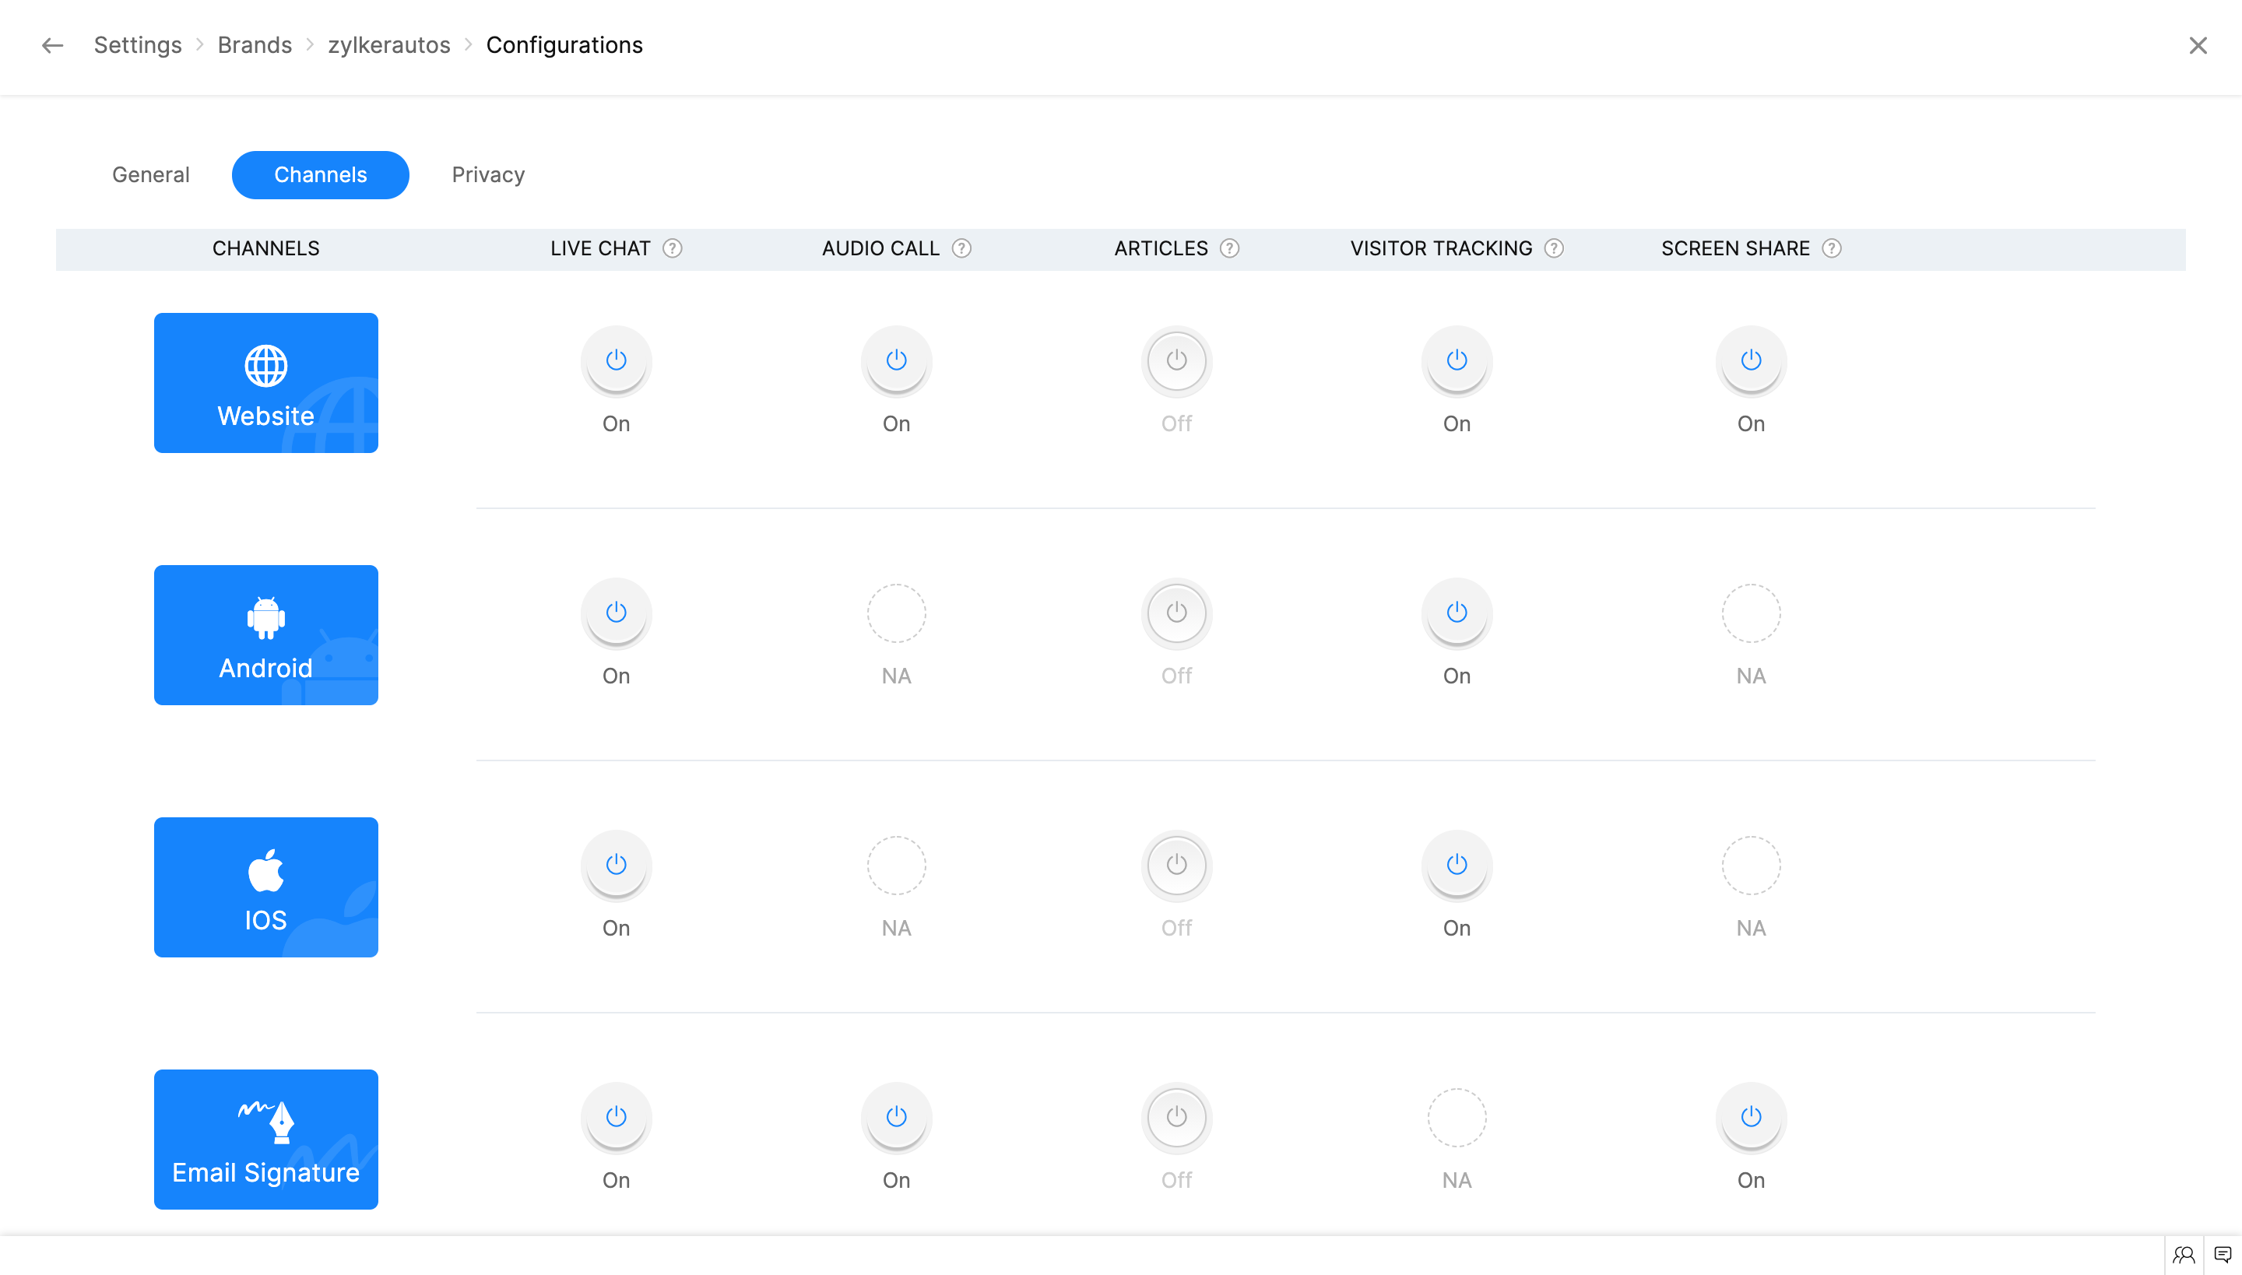Viewport: 2242px width, 1275px height.
Task: Close the Configurations page
Action: coord(2198,45)
